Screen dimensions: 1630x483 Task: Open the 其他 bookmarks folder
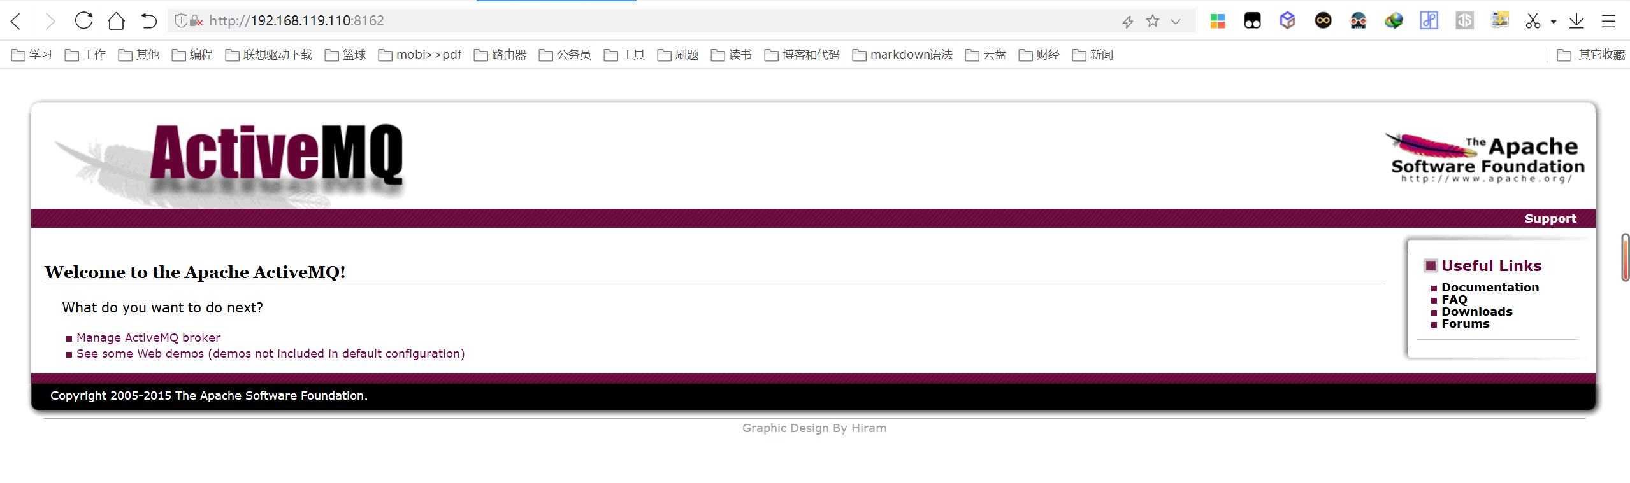(x=139, y=55)
